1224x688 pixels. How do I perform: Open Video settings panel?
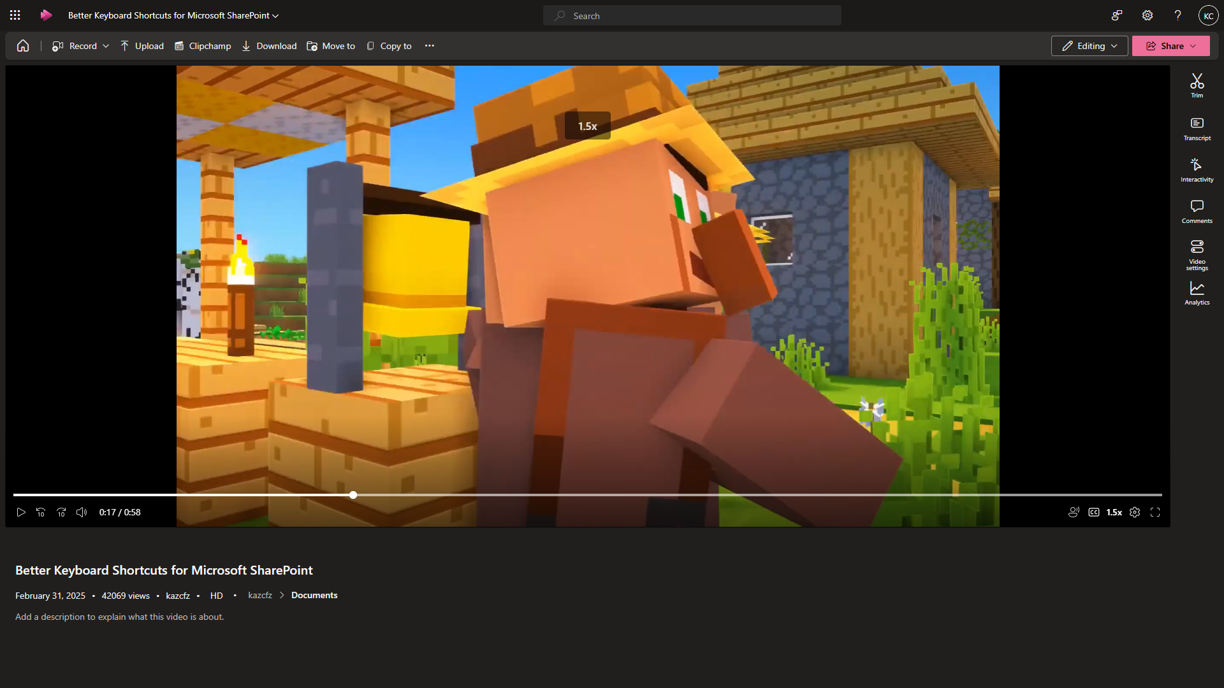[1197, 254]
